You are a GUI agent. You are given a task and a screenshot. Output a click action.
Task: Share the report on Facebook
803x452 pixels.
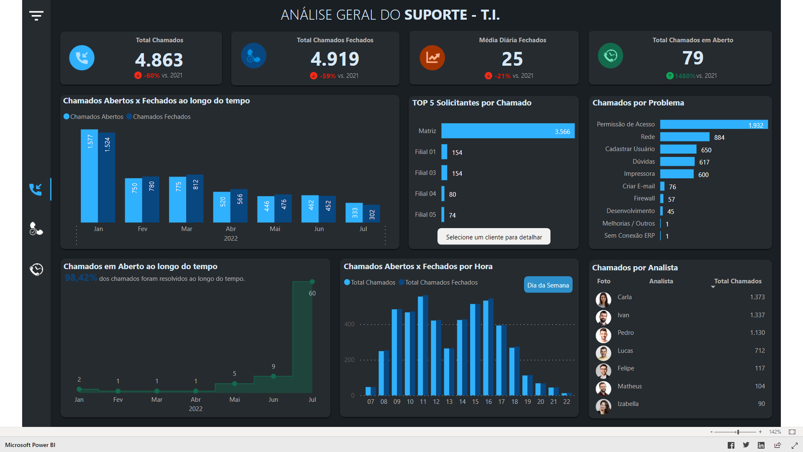pos(731,445)
